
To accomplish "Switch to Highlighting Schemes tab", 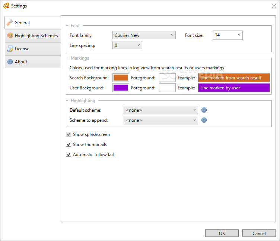I will [x=33, y=36].
